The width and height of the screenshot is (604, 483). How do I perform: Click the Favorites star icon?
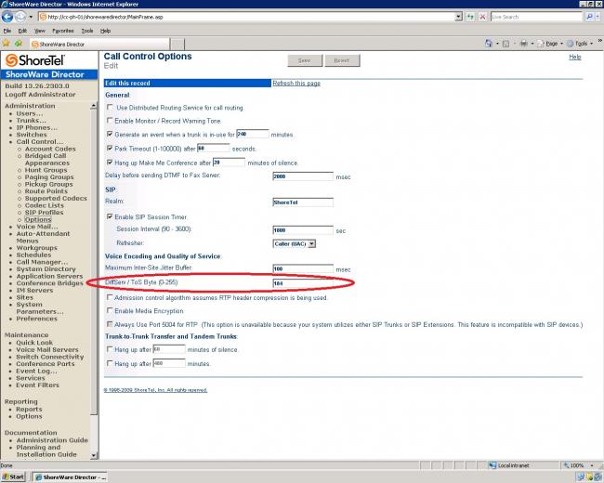(x=7, y=44)
